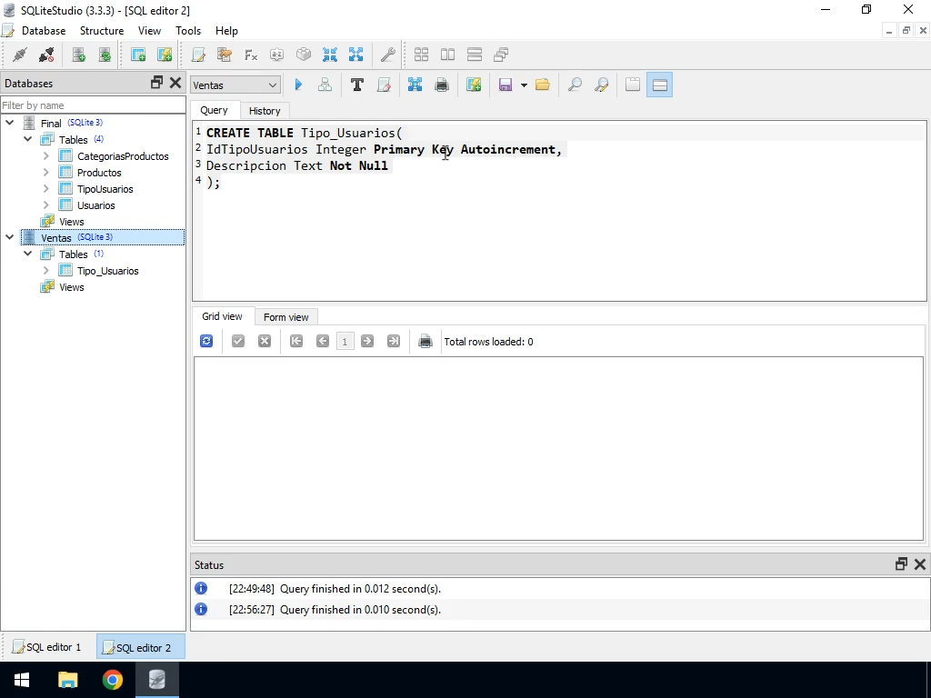Click the export results blue arrows icon
Image resolution: width=931 pixels, height=698 pixels.
(415, 85)
